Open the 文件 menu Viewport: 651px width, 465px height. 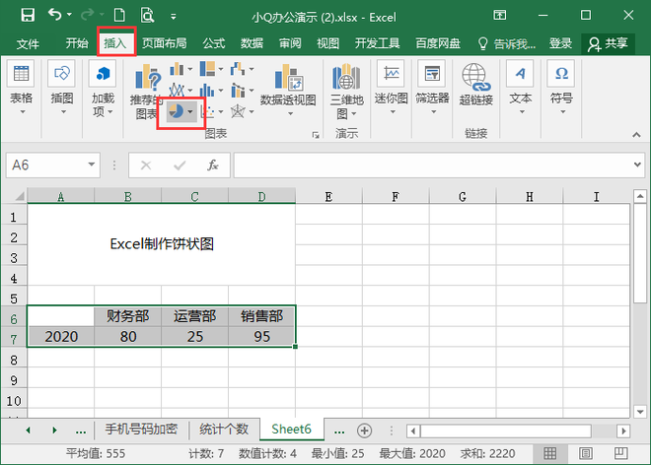28,43
